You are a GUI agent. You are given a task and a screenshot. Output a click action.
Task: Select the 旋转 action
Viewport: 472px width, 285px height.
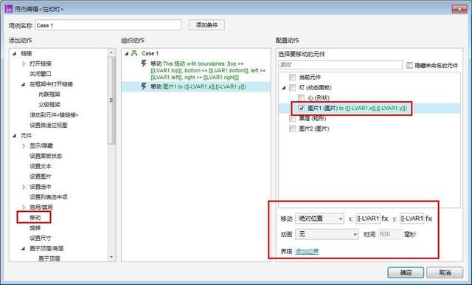pyautogui.click(x=35, y=227)
